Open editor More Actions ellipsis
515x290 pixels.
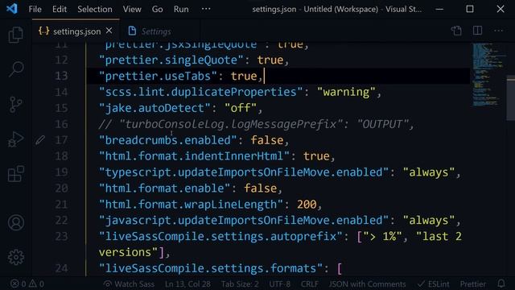pyautogui.click(x=498, y=31)
